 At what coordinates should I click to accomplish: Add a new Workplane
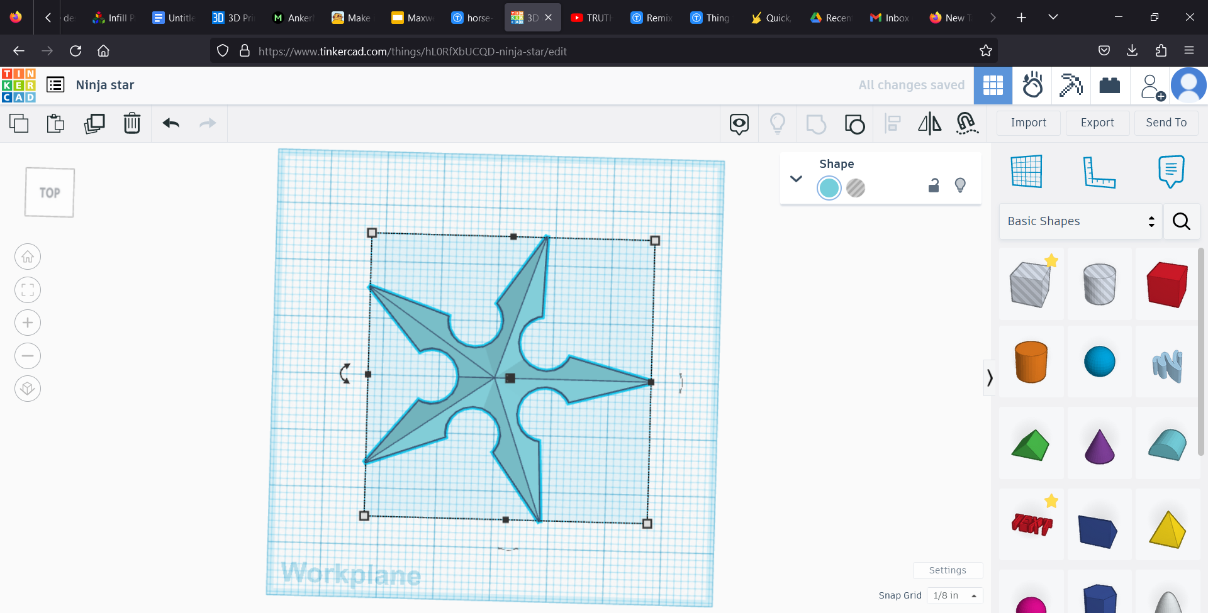(x=1026, y=172)
